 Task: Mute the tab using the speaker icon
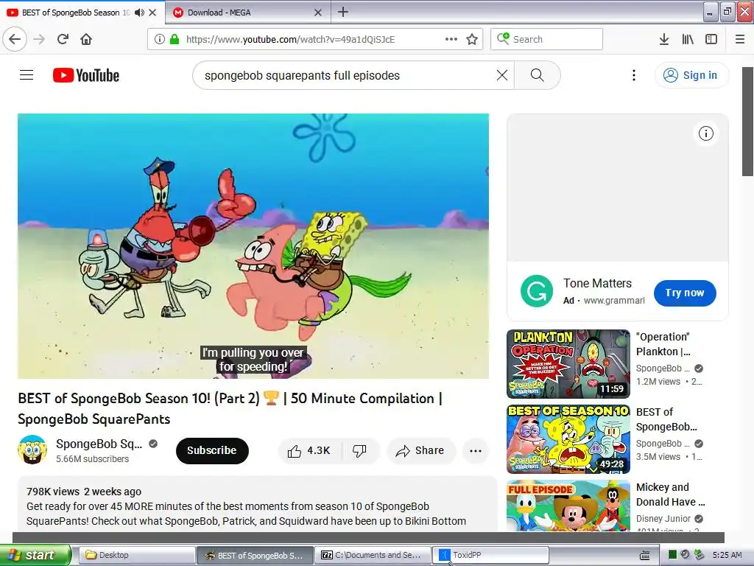(x=139, y=13)
